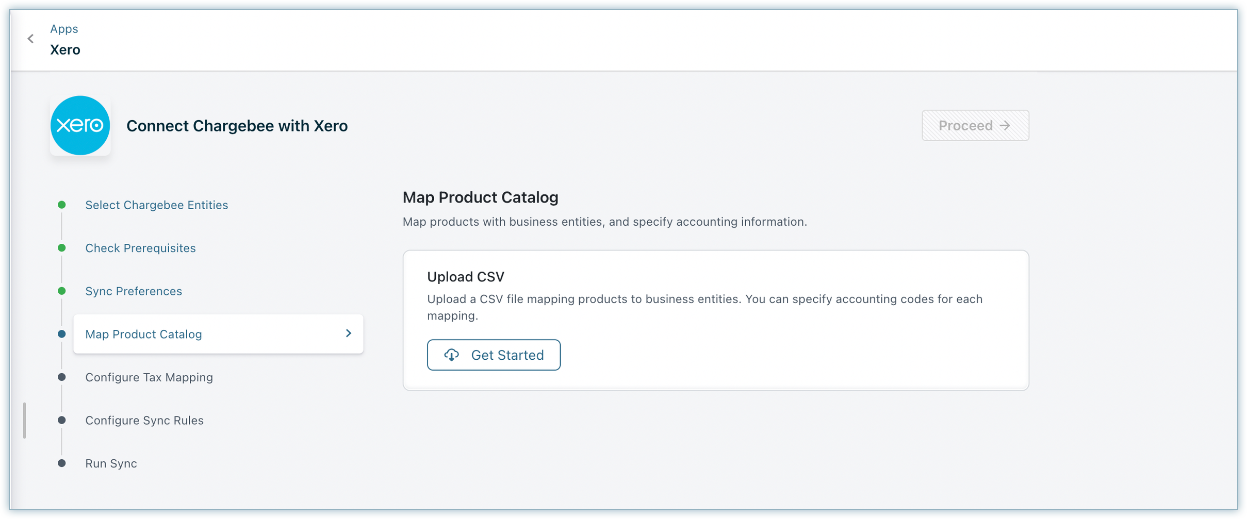Click the green dot beside Sync Preferences

point(62,291)
